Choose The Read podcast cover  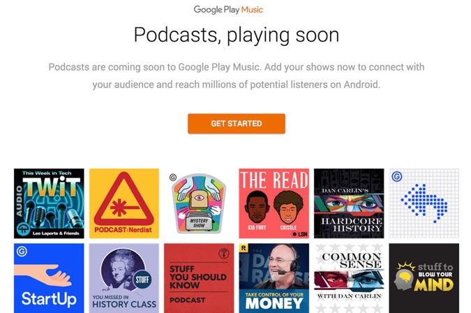pos(274,204)
